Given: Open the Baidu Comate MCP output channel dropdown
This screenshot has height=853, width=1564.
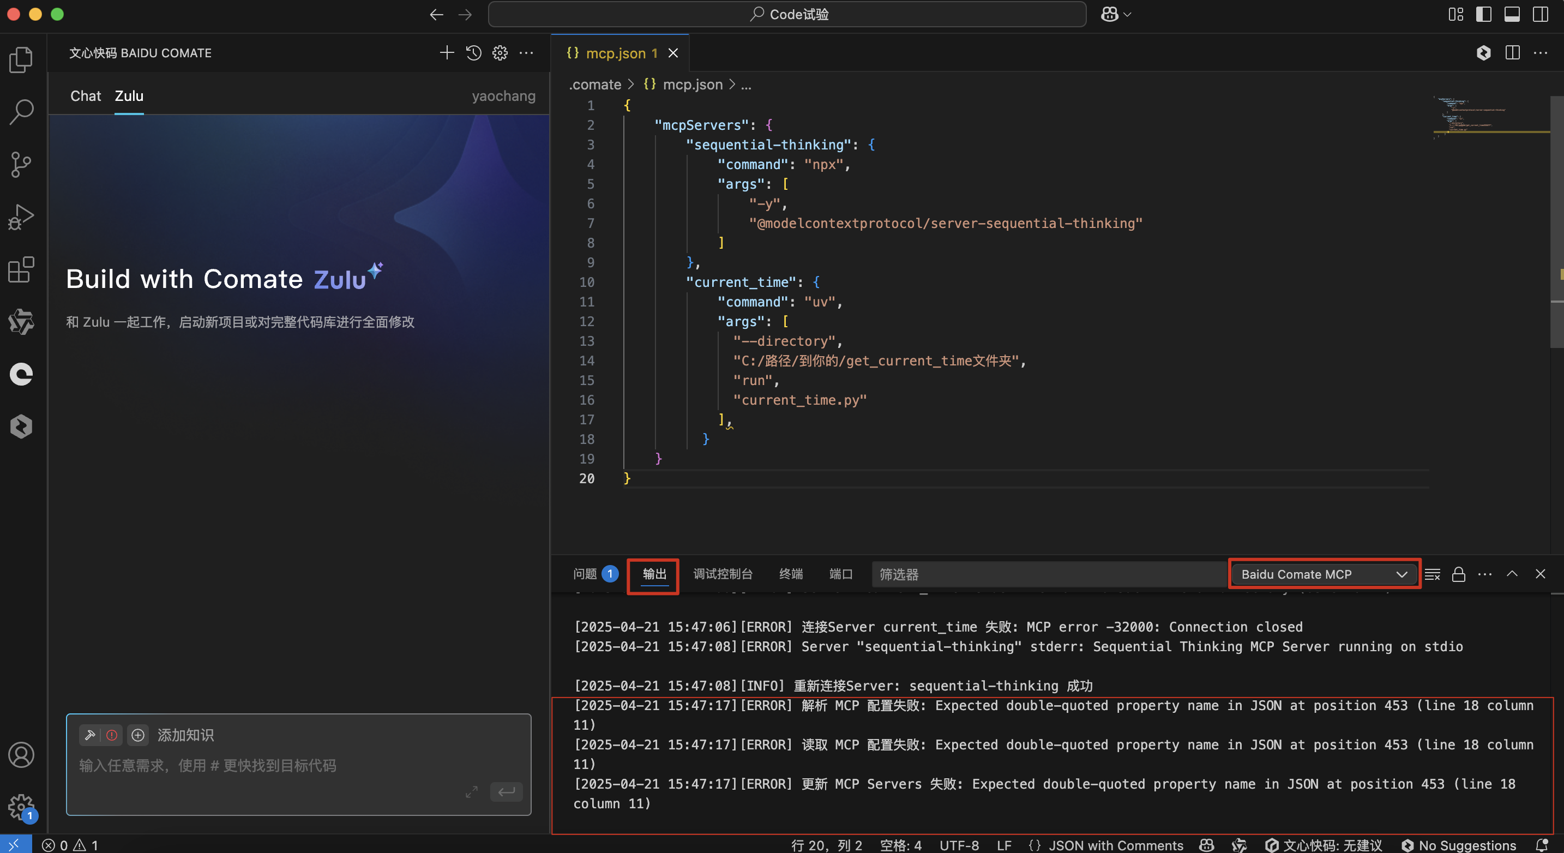Looking at the screenshot, I should tap(1324, 574).
